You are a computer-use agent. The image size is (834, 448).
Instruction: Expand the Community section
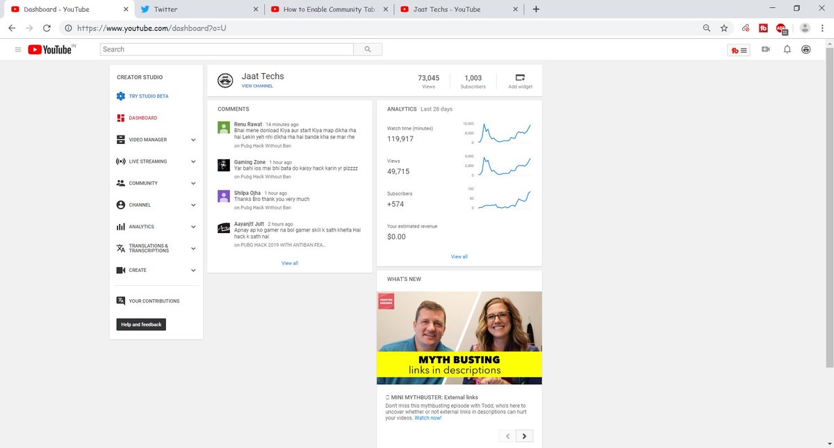[x=193, y=183]
